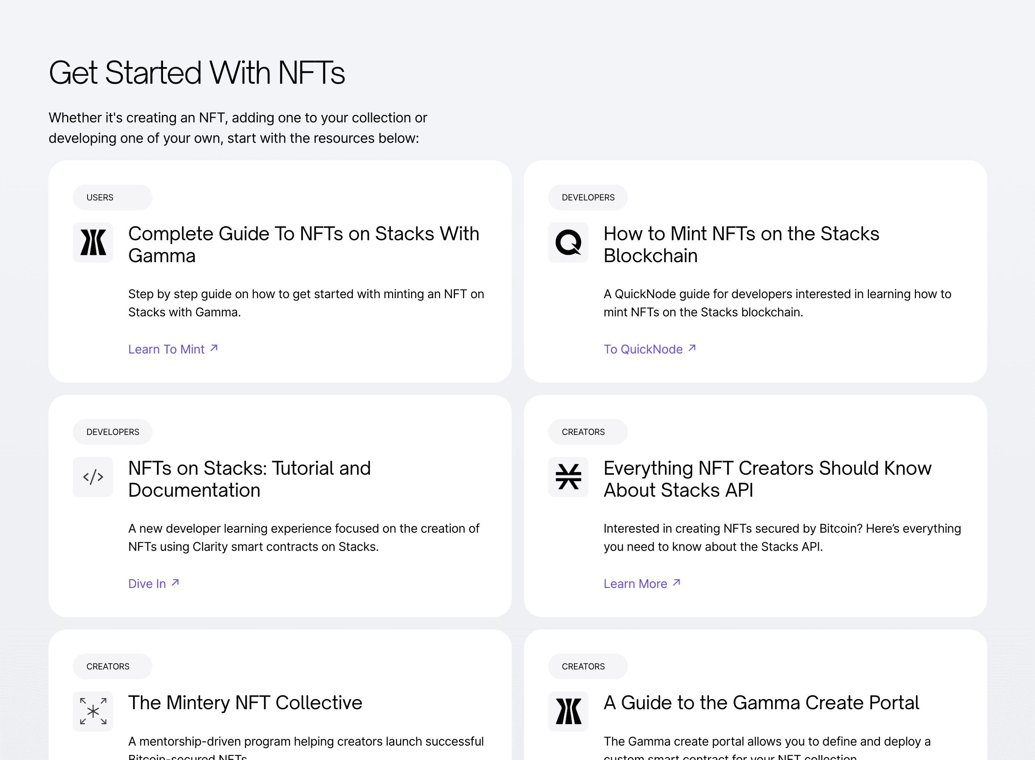
Task: Click the arrow icon next to Dive In
Action: (175, 583)
